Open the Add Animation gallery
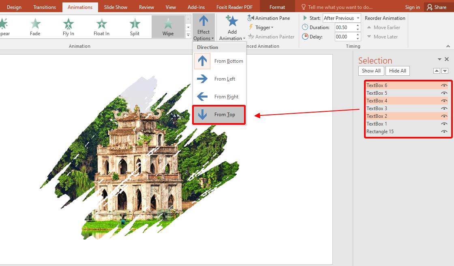The height and width of the screenshot is (266, 454). pos(231,27)
